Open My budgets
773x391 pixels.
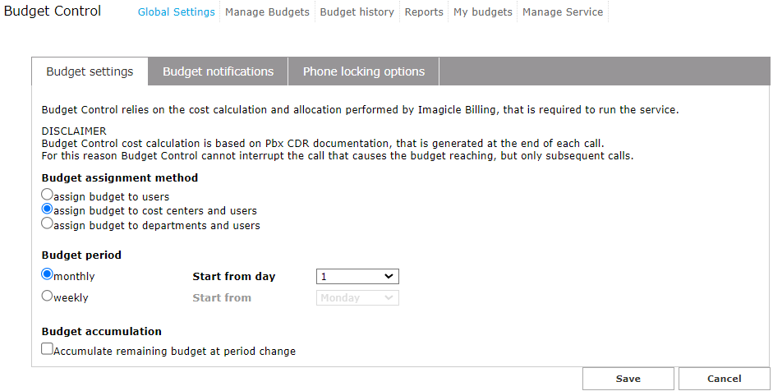click(483, 12)
